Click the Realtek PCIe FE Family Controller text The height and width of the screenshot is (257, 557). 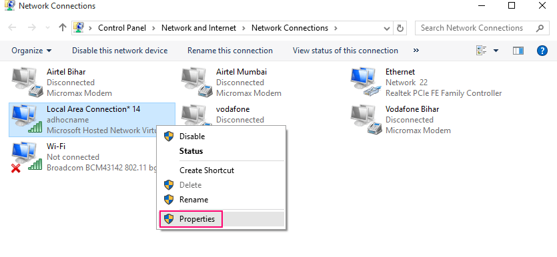point(444,93)
